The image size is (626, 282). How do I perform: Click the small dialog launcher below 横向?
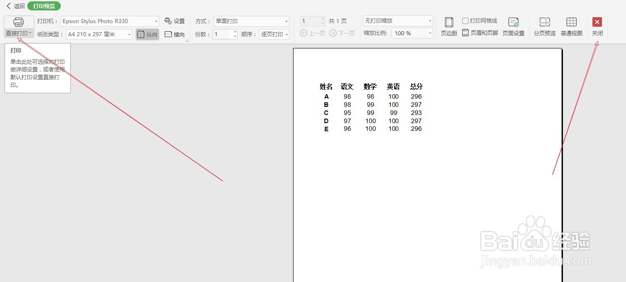pyautogui.click(x=187, y=41)
